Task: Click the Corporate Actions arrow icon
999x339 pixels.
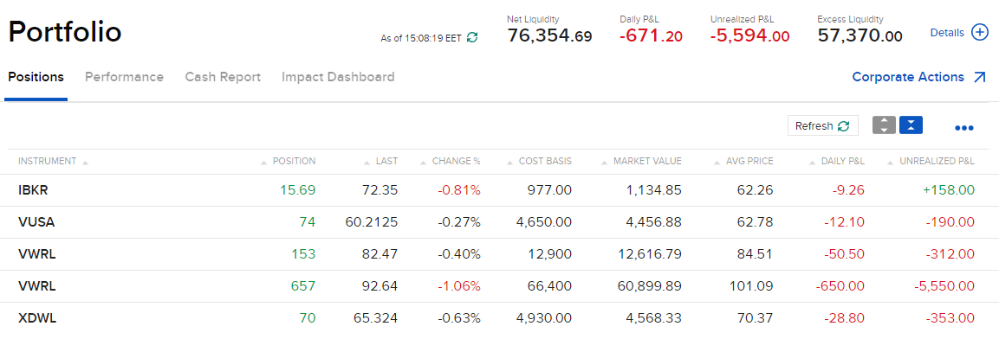Action: (980, 78)
